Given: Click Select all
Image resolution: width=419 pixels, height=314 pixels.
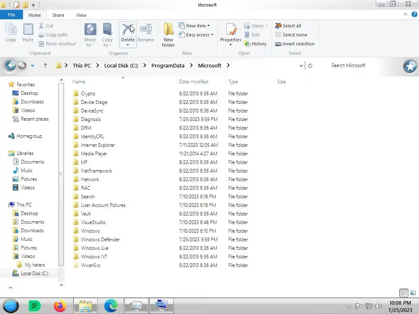Looking at the screenshot, I should click(x=288, y=26).
